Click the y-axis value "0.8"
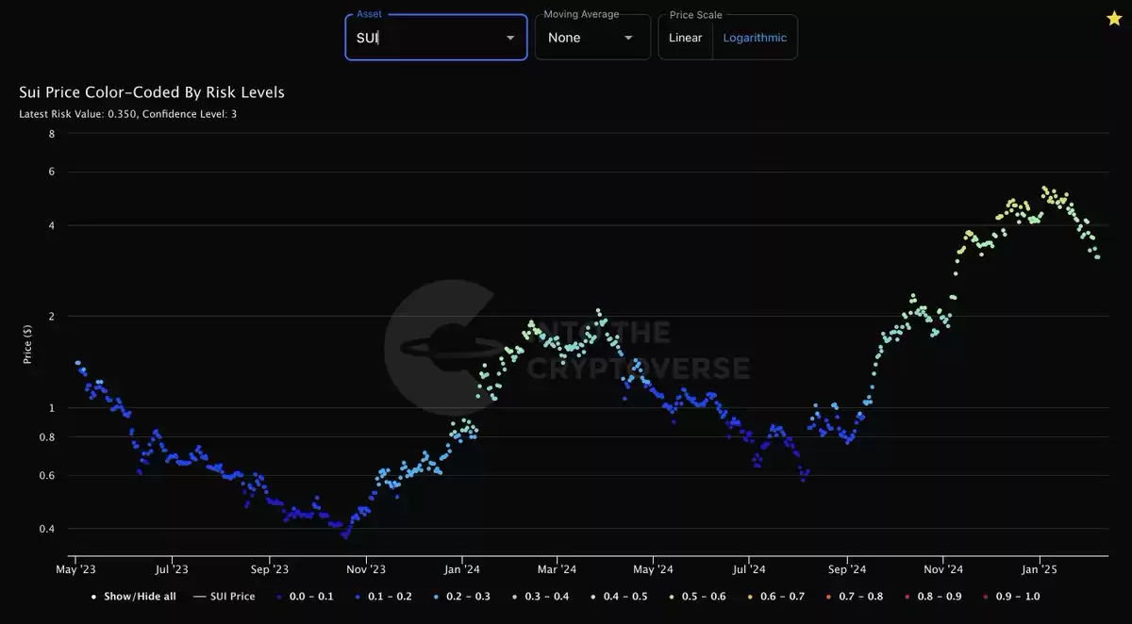 tap(49, 437)
